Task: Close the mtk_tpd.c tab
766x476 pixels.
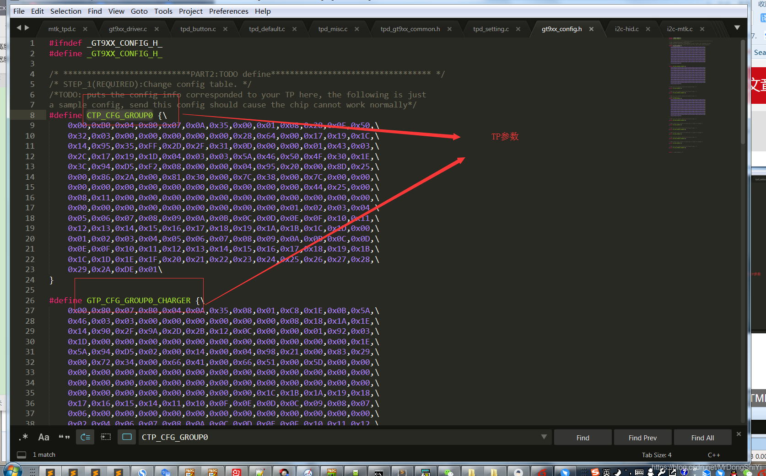Action: (85, 29)
